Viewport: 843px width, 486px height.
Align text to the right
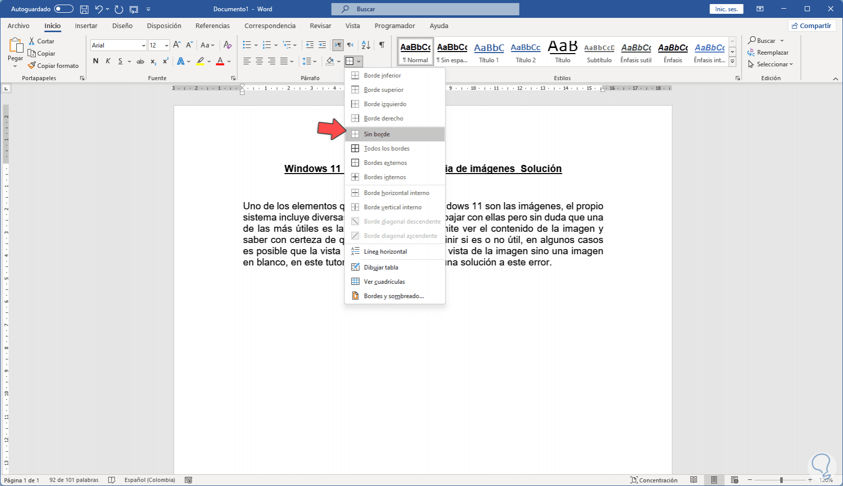coord(271,61)
